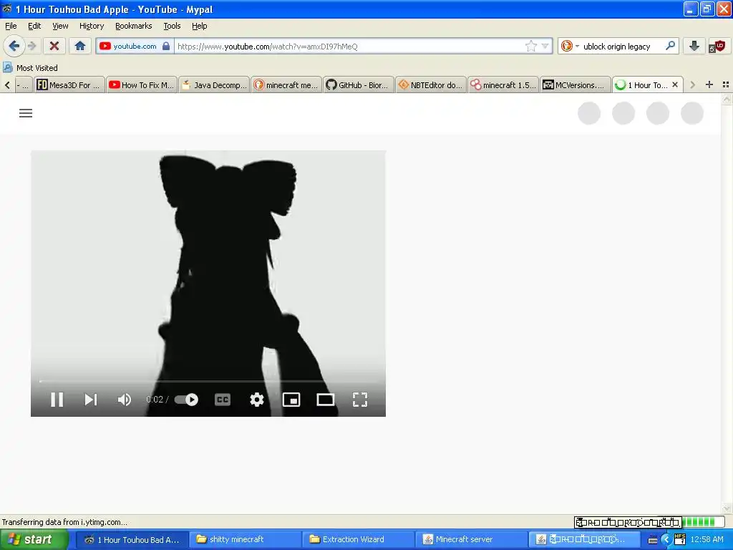Expand the URL history dropdown arrow

point(545,46)
